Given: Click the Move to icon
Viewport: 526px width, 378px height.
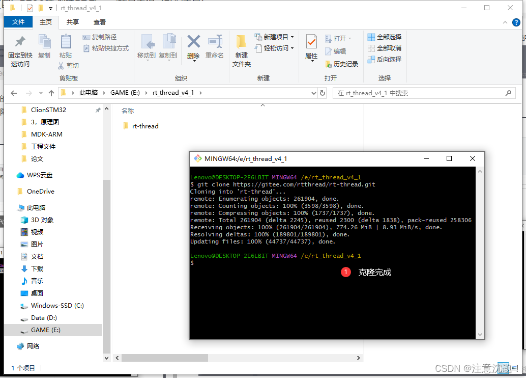Looking at the screenshot, I should coord(147,42).
